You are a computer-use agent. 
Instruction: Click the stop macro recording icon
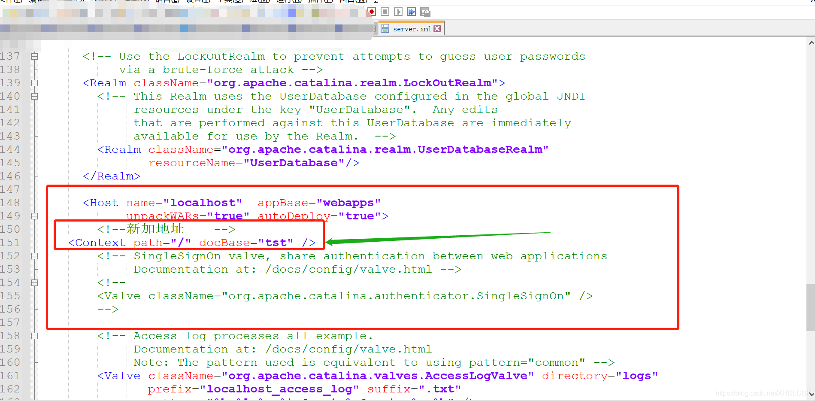click(385, 12)
